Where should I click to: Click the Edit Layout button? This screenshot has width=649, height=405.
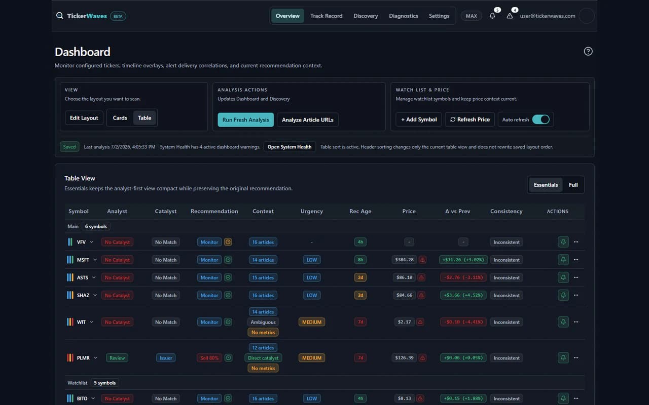[x=84, y=118]
